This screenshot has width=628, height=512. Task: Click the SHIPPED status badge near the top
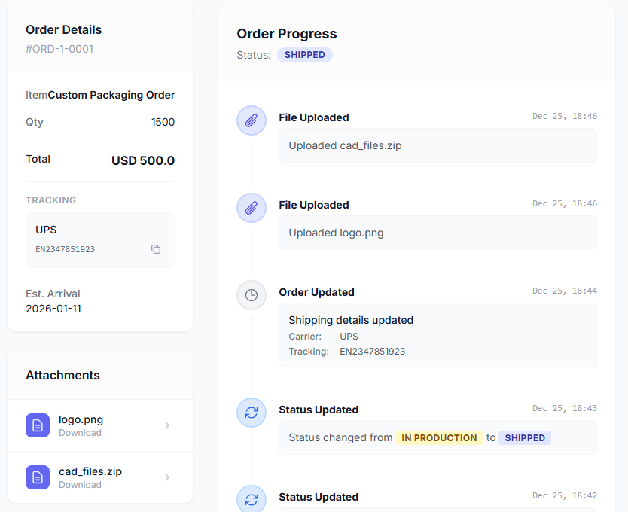click(x=304, y=54)
